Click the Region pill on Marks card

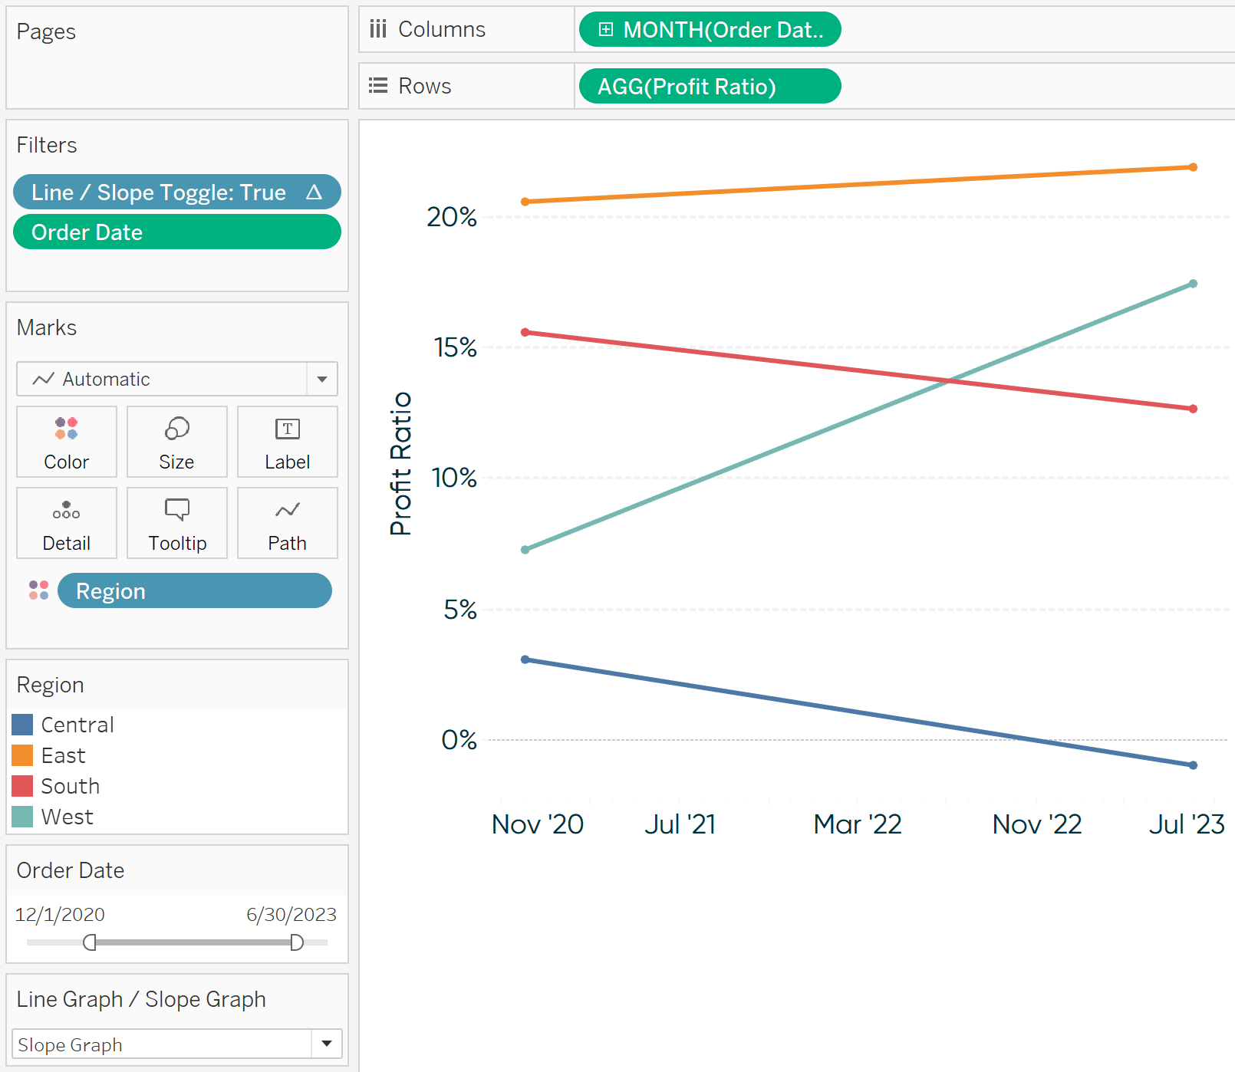click(x=195, y=591)
